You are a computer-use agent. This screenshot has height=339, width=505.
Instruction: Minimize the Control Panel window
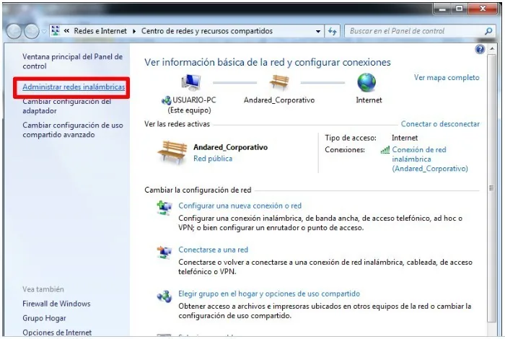pyautogui.click(x=442, y=9)
